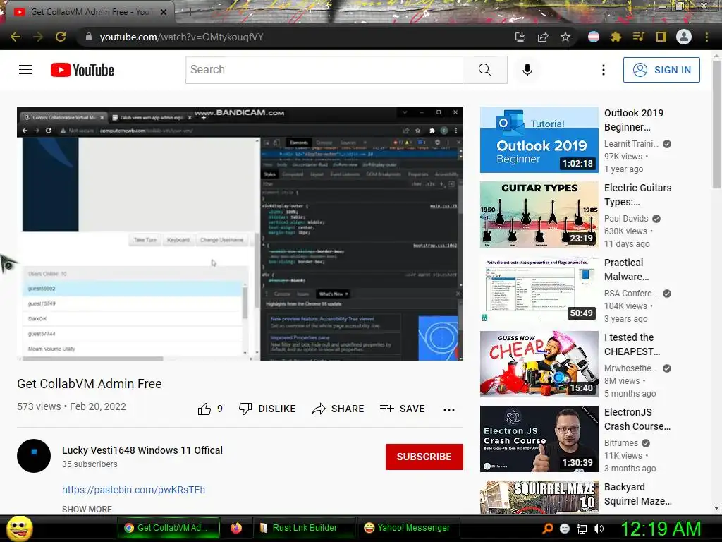The width and height of the screenshot is (722, 542).
Task: Click the browser forward arrow
Action: (x=38, y=37)
